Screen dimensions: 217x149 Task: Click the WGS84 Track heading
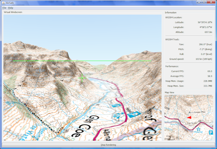point(172,39)
